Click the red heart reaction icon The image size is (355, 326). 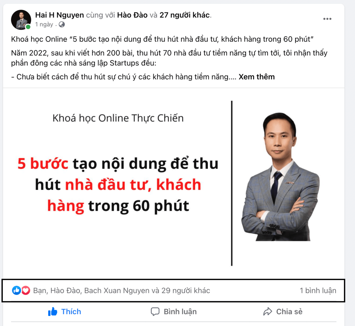point(26,291)
